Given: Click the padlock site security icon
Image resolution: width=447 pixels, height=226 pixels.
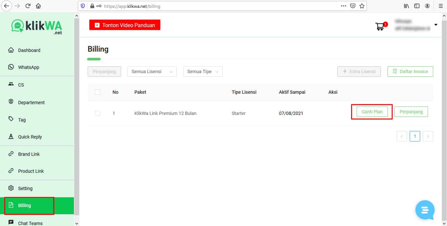Looking at the screenshot, I should (x=92, y=6).
